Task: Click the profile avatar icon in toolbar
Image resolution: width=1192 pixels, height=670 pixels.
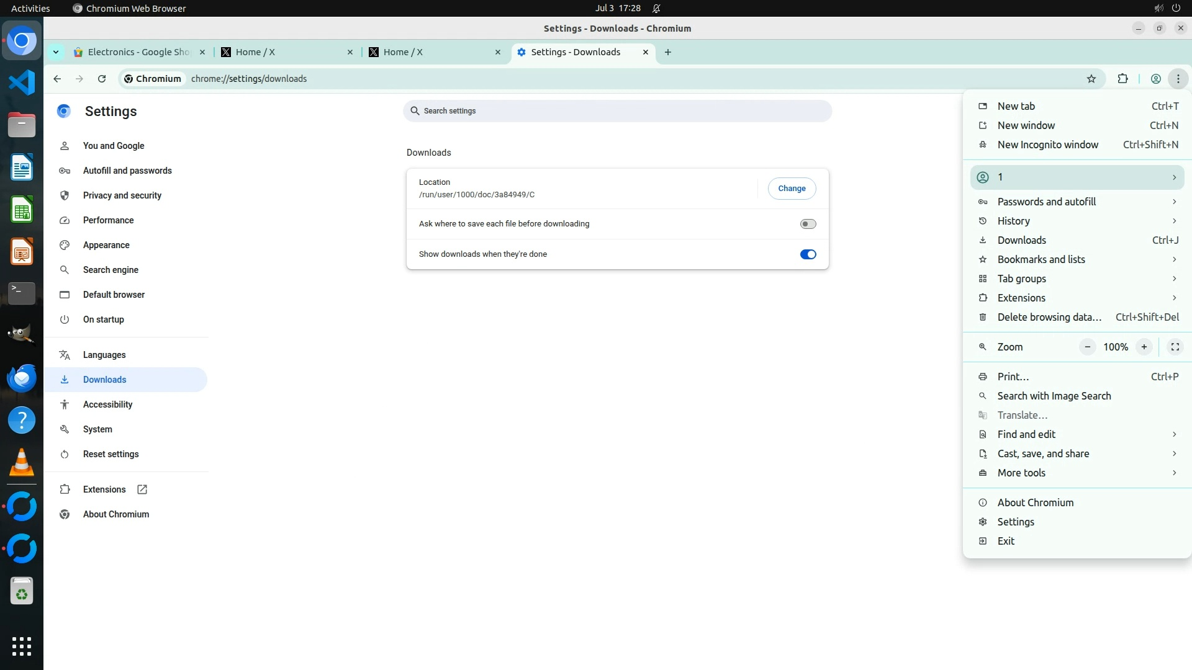Action: coord(1155,79)
